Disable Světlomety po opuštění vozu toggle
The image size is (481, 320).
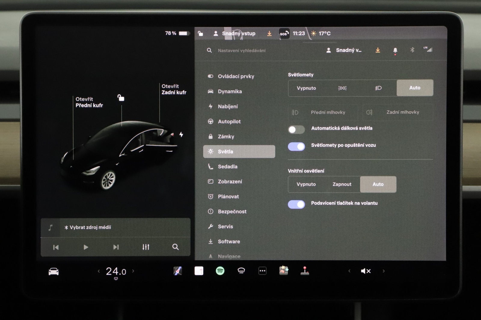(296, 146)
